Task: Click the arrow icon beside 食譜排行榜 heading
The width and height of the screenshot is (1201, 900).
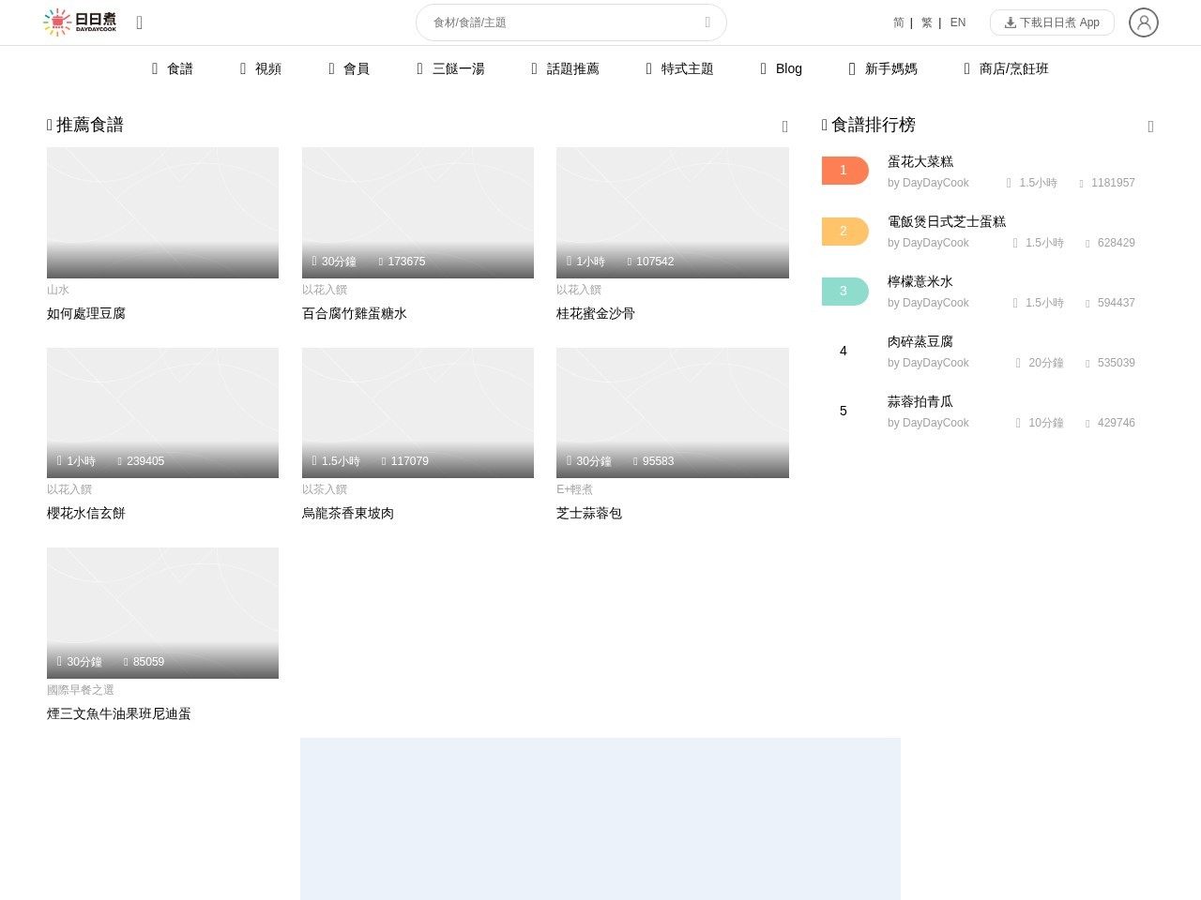Action: click(x=1150, y=127)
